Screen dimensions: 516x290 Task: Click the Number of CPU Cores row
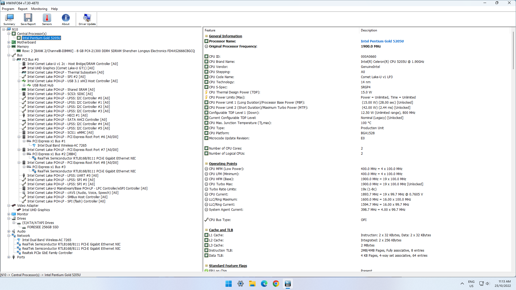coord(357,148)
